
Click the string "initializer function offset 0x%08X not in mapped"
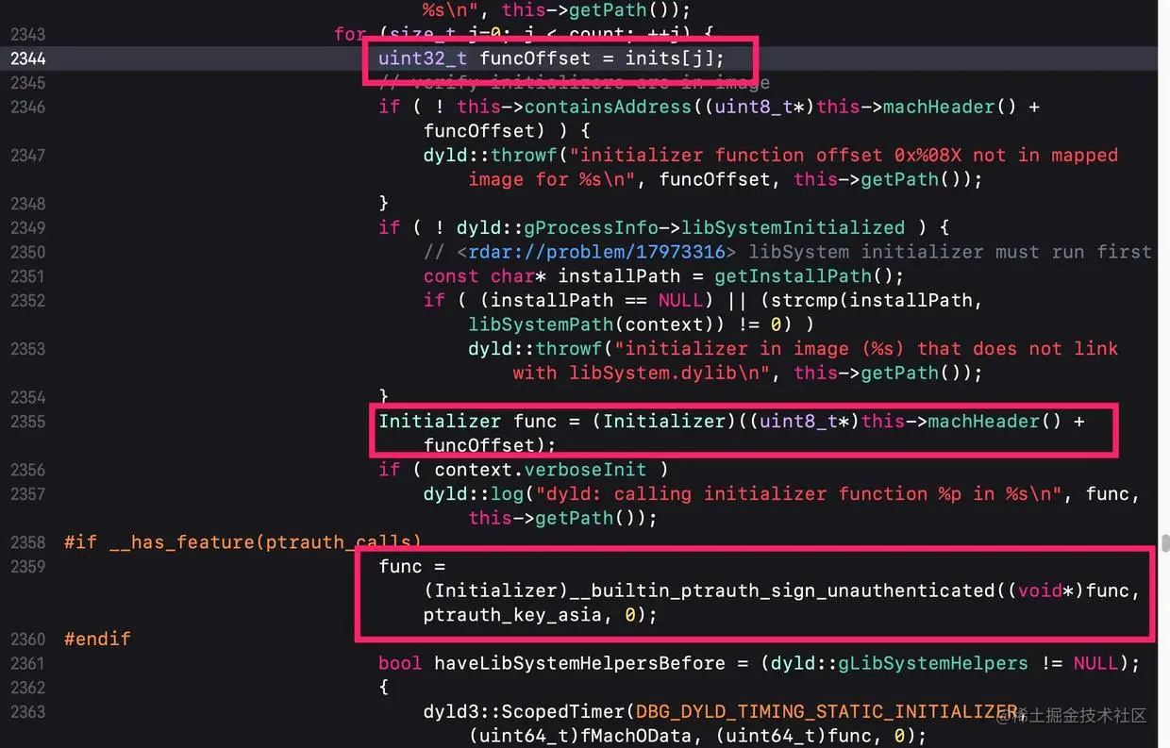coord(843,155)
